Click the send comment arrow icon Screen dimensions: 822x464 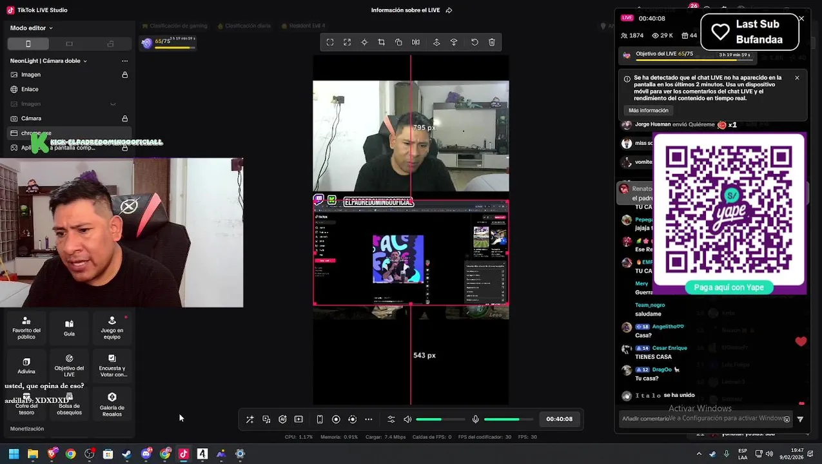point(800,419)
